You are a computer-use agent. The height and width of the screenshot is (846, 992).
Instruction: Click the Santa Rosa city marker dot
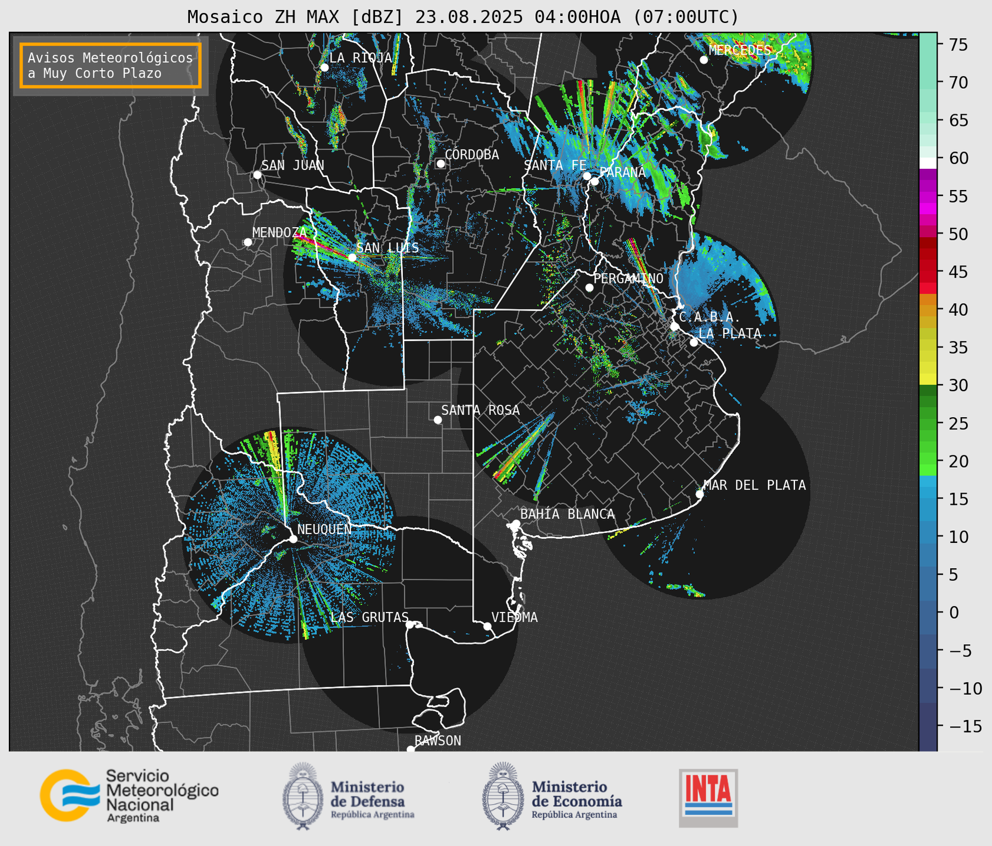click(437, 420)
